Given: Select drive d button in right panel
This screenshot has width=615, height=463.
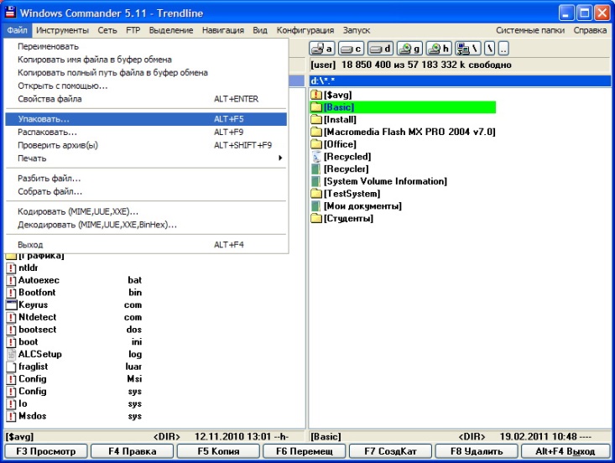Looking at the screenshot, I should 380,49.
